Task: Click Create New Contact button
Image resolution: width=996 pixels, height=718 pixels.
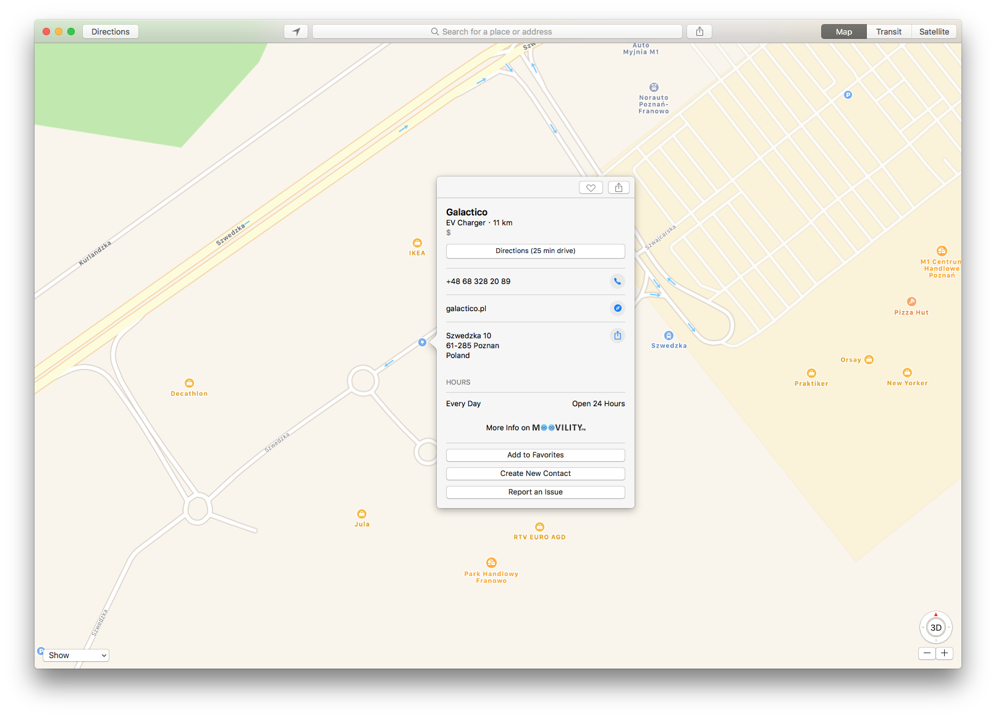Action: (536, 474)
